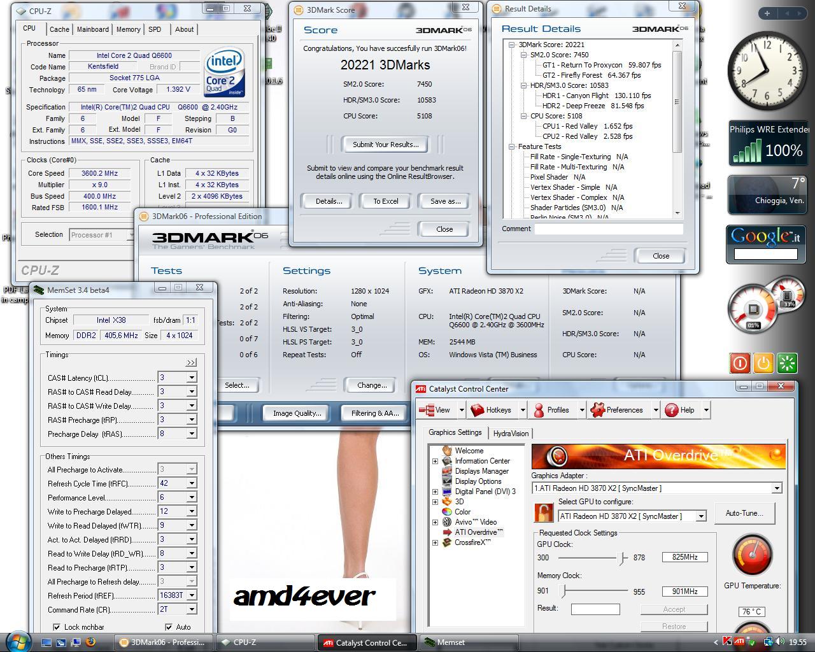Open Select GPU to configure dropdown
Viewport: 815px width, 652px height.
pyautogui.click(x=701, y=516)
